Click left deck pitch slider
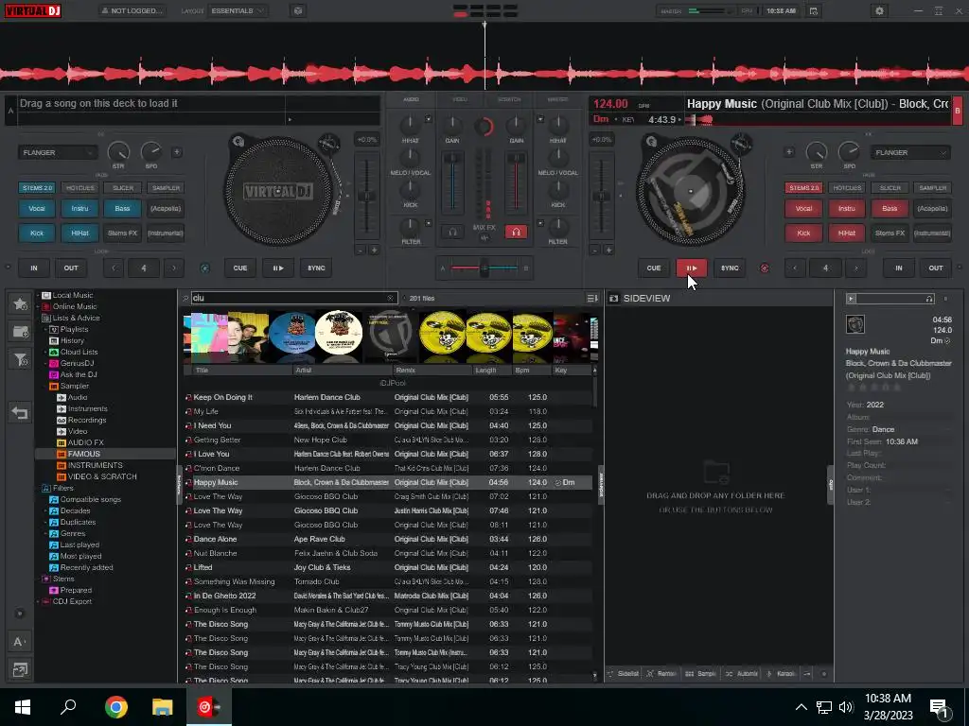The width and height of the screenshot is (969, 726). (x=367, y=197)
